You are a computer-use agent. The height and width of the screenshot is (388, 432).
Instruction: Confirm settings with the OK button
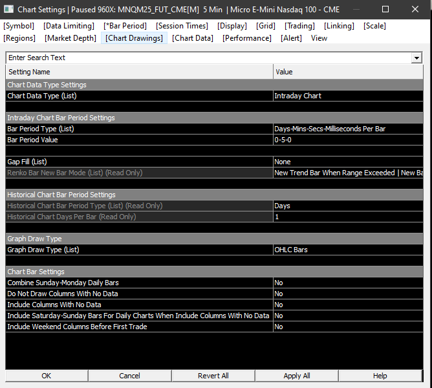[47, 376]
